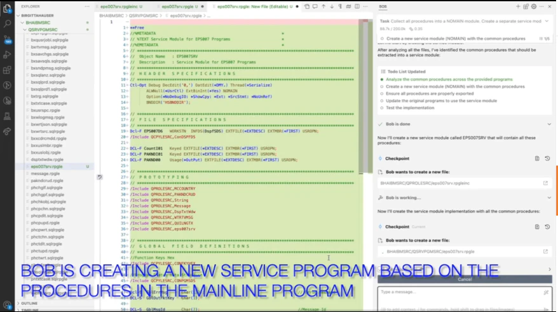Screen dimensions: 558x312
Task: Click enhance prompt icon in message box
Action: click(546, 292)
